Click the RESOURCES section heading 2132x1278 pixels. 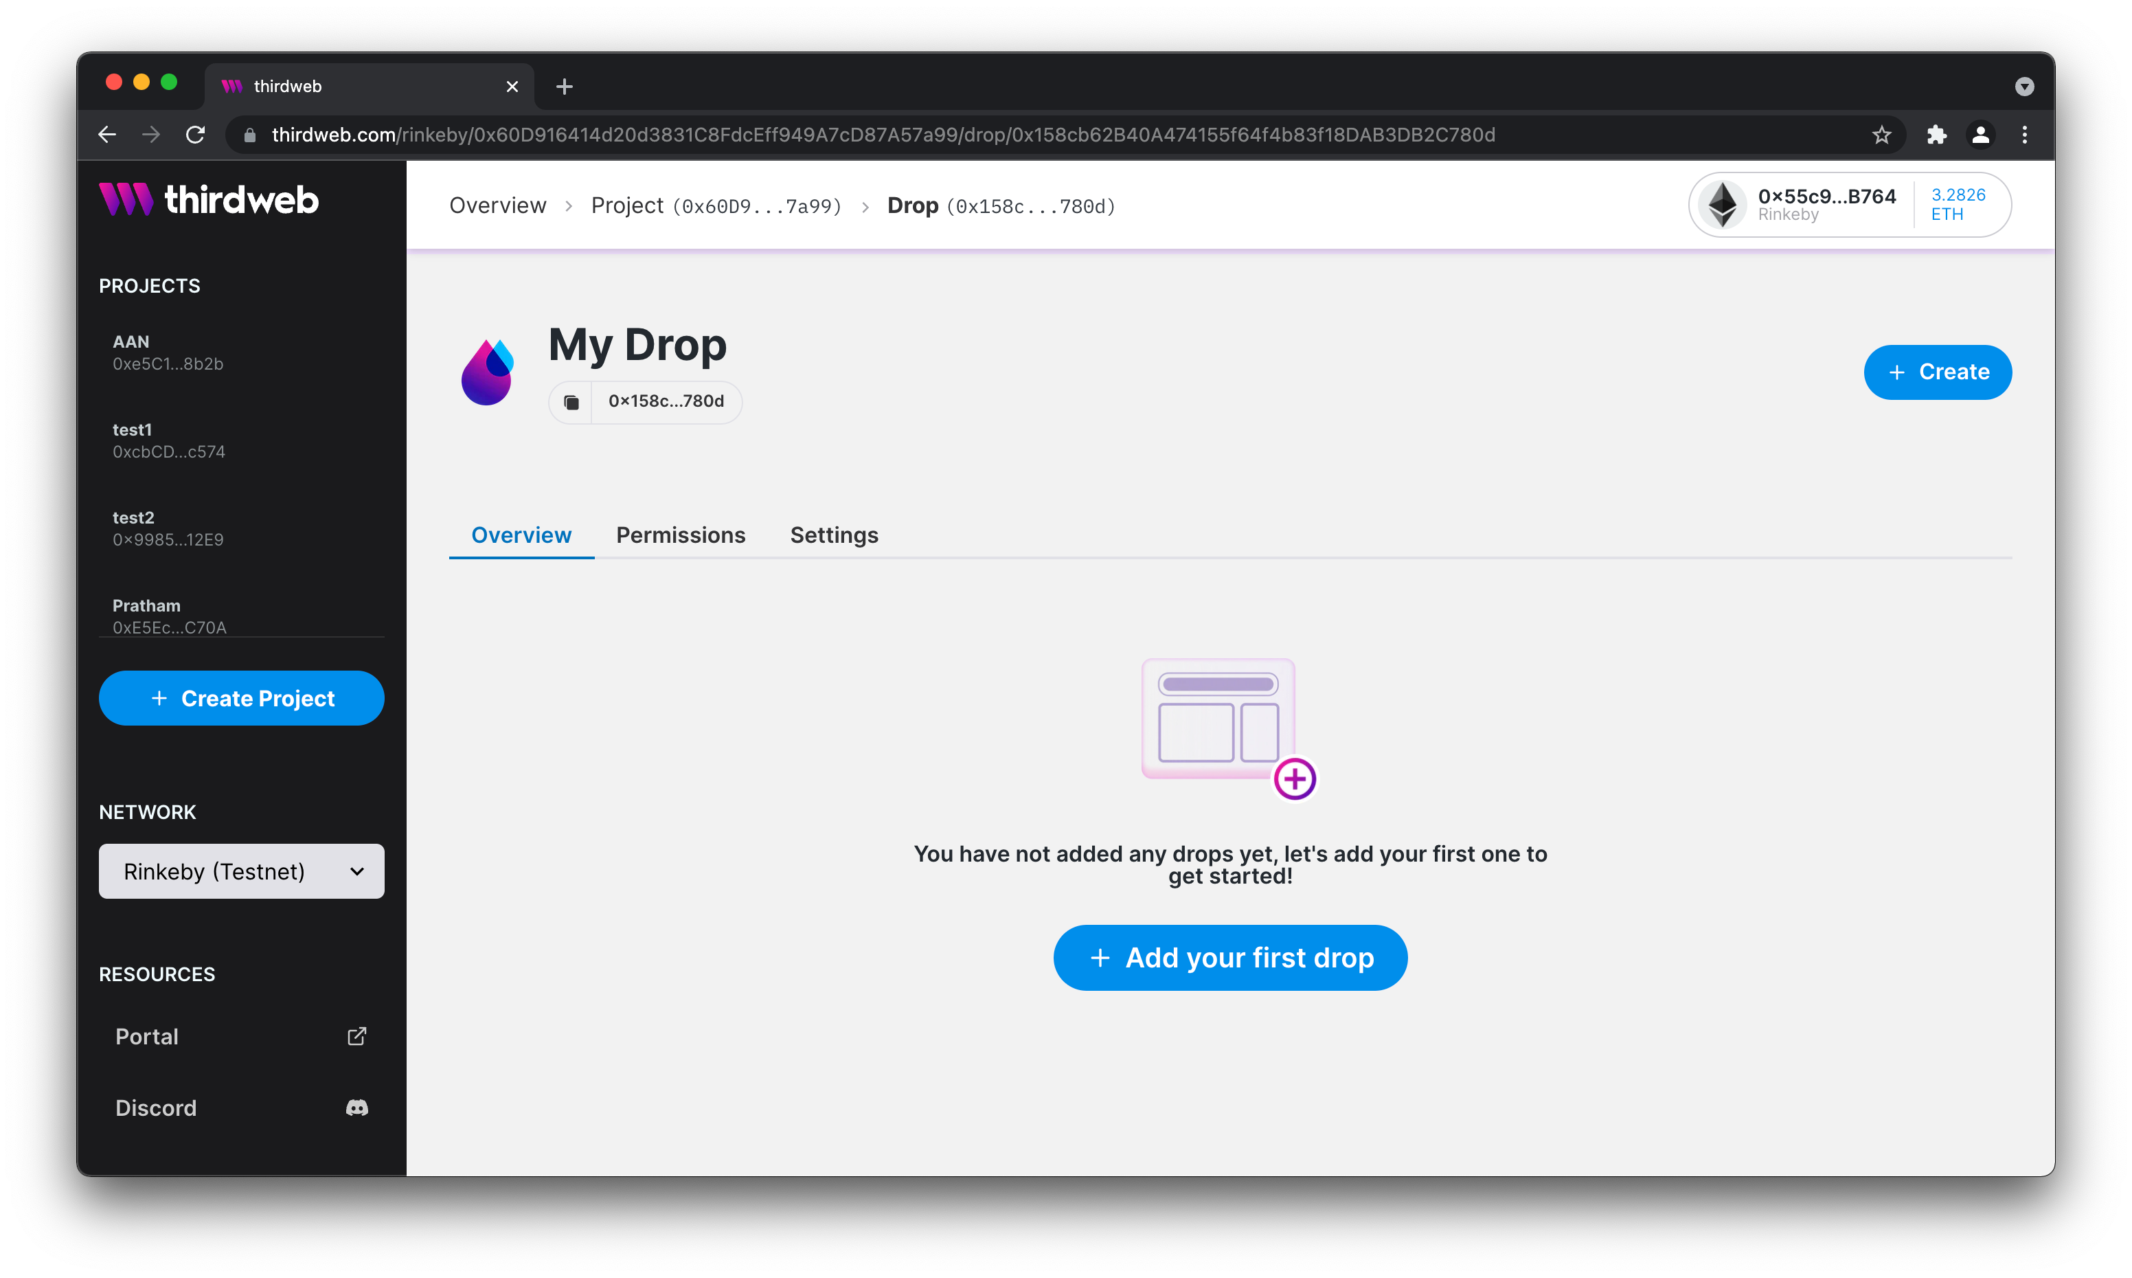(x=157, y=974)
